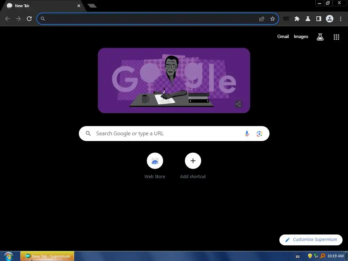348x261 pixels.
Task: Click the Show desktop strip beside the clock
Action: click(346, 256)
